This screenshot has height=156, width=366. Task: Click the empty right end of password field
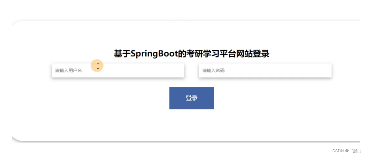click(x=311, y=70)
